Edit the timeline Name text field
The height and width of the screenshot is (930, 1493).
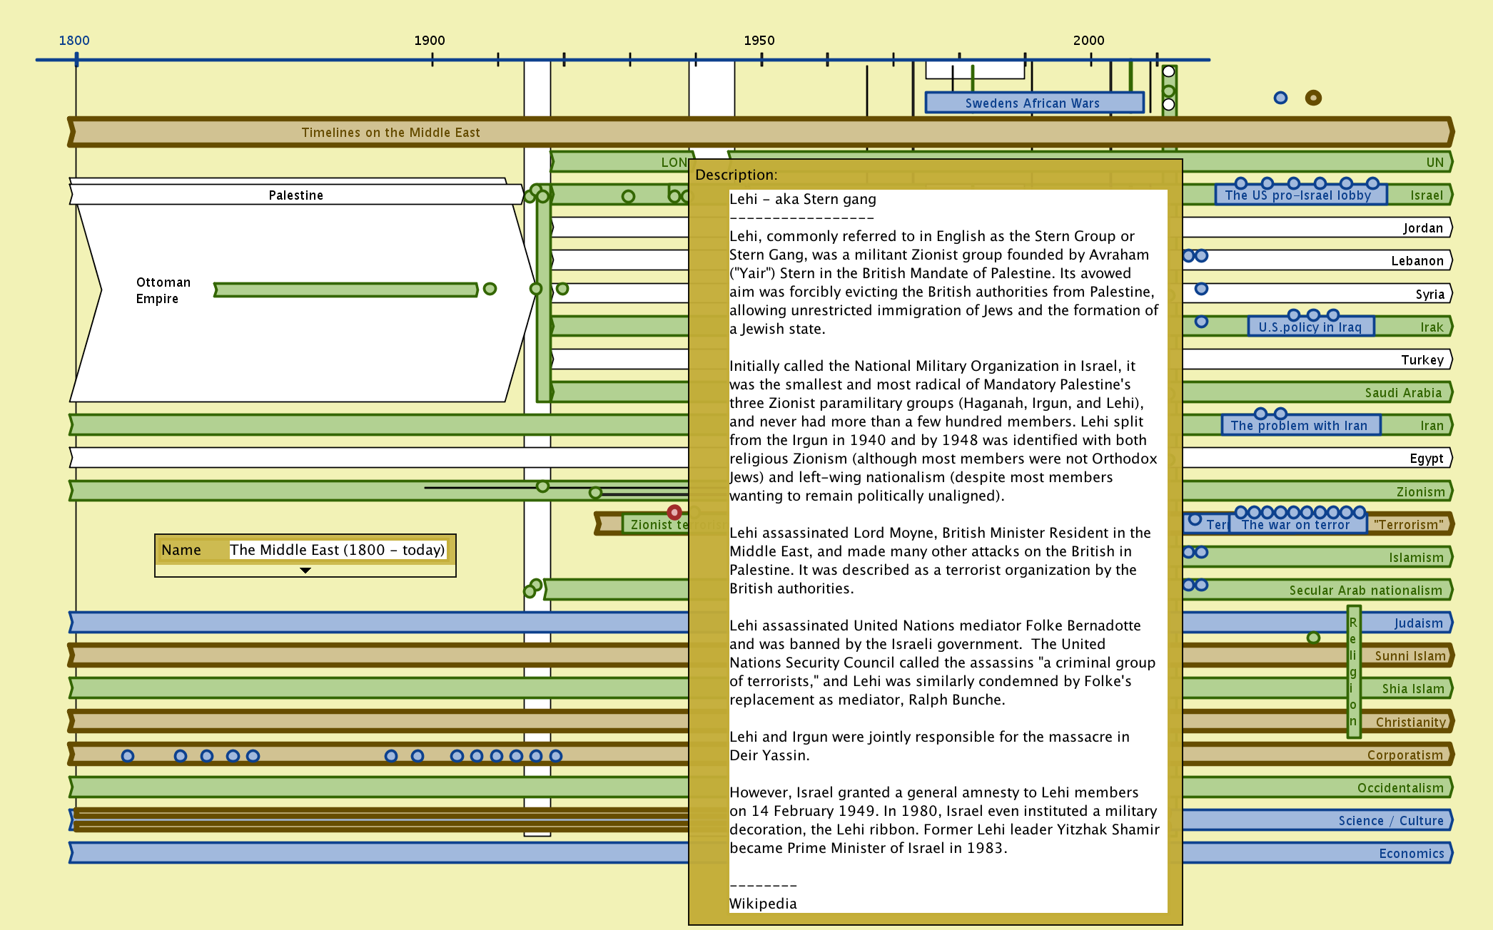pyautogui.click(x=337, y=550)
